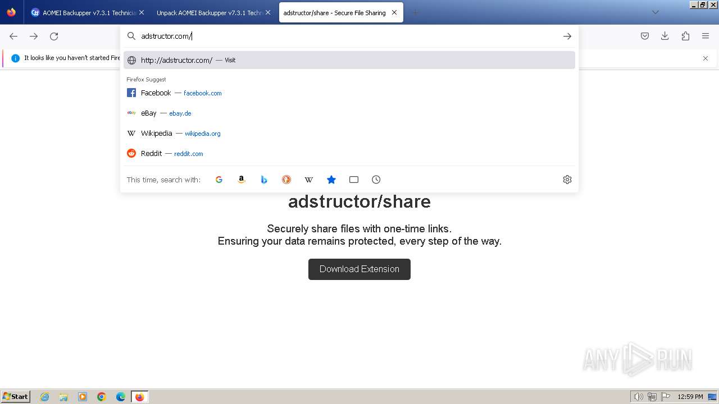Image resolution: width=719 pixels, height=404 pixels.
Task: Switch to Unpack AOMEI Backupper tab
Action: tap(213, 12)
